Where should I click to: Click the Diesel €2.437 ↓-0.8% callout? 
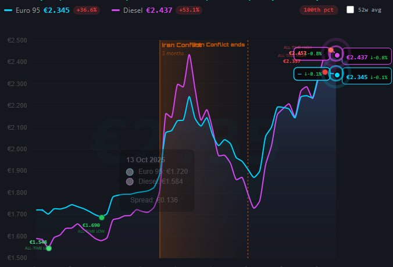367,56
